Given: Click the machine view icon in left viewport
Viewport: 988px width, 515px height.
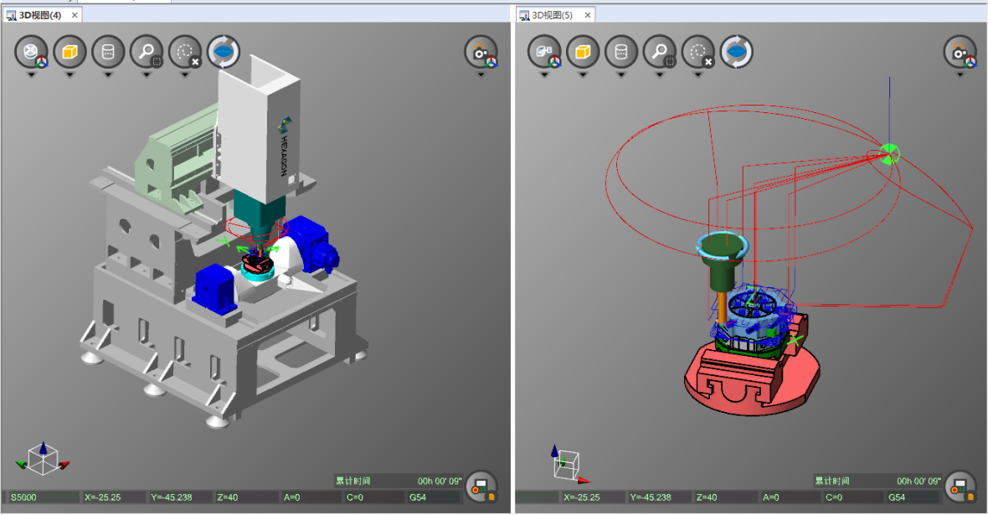Looking at the screenshot, I should [31, 52].
